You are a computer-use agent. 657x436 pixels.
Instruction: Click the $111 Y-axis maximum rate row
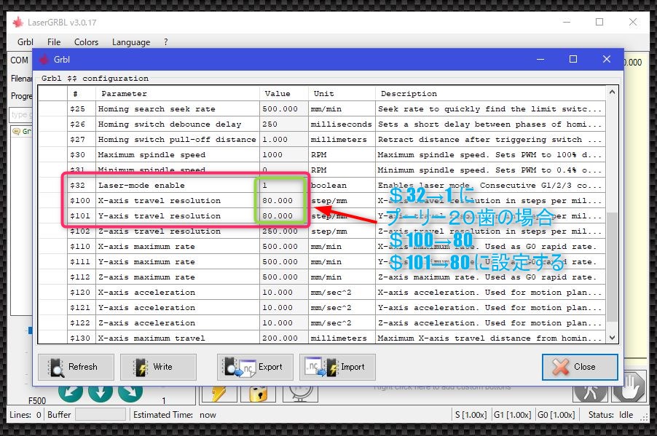(x=321, y=262)
